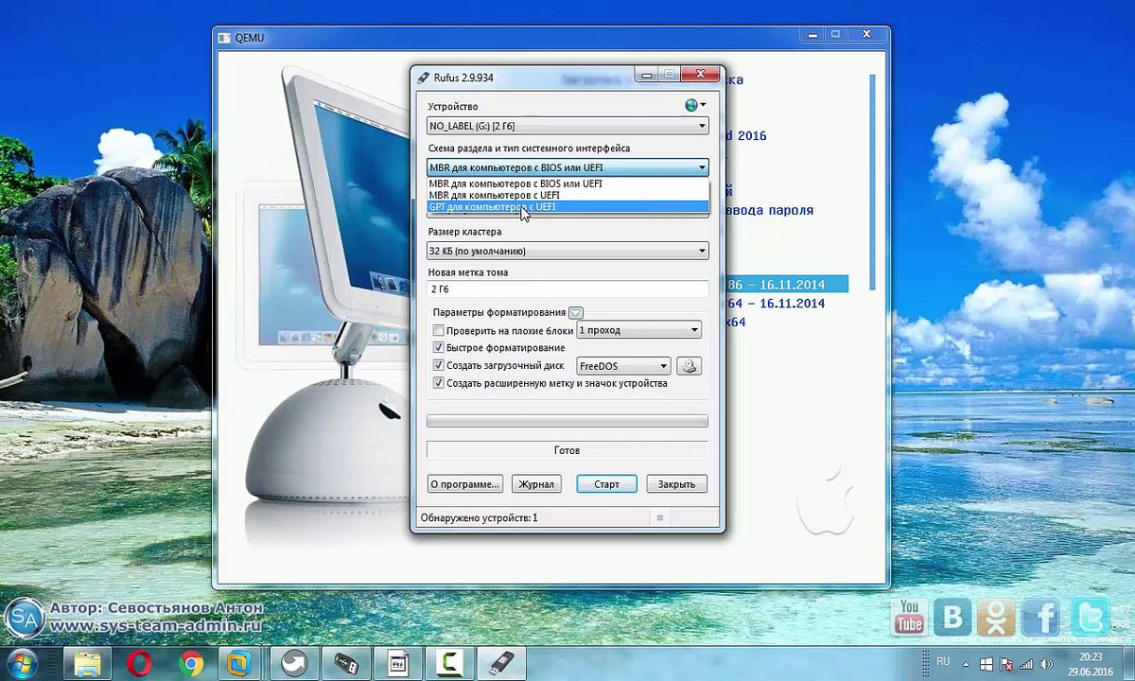Open the '1 проход' passes dropdown
Screen dimensions: 1135x681
[x=638, y=330]
